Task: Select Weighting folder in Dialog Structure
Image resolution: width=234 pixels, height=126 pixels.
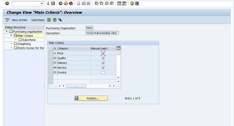Action: 24,44
